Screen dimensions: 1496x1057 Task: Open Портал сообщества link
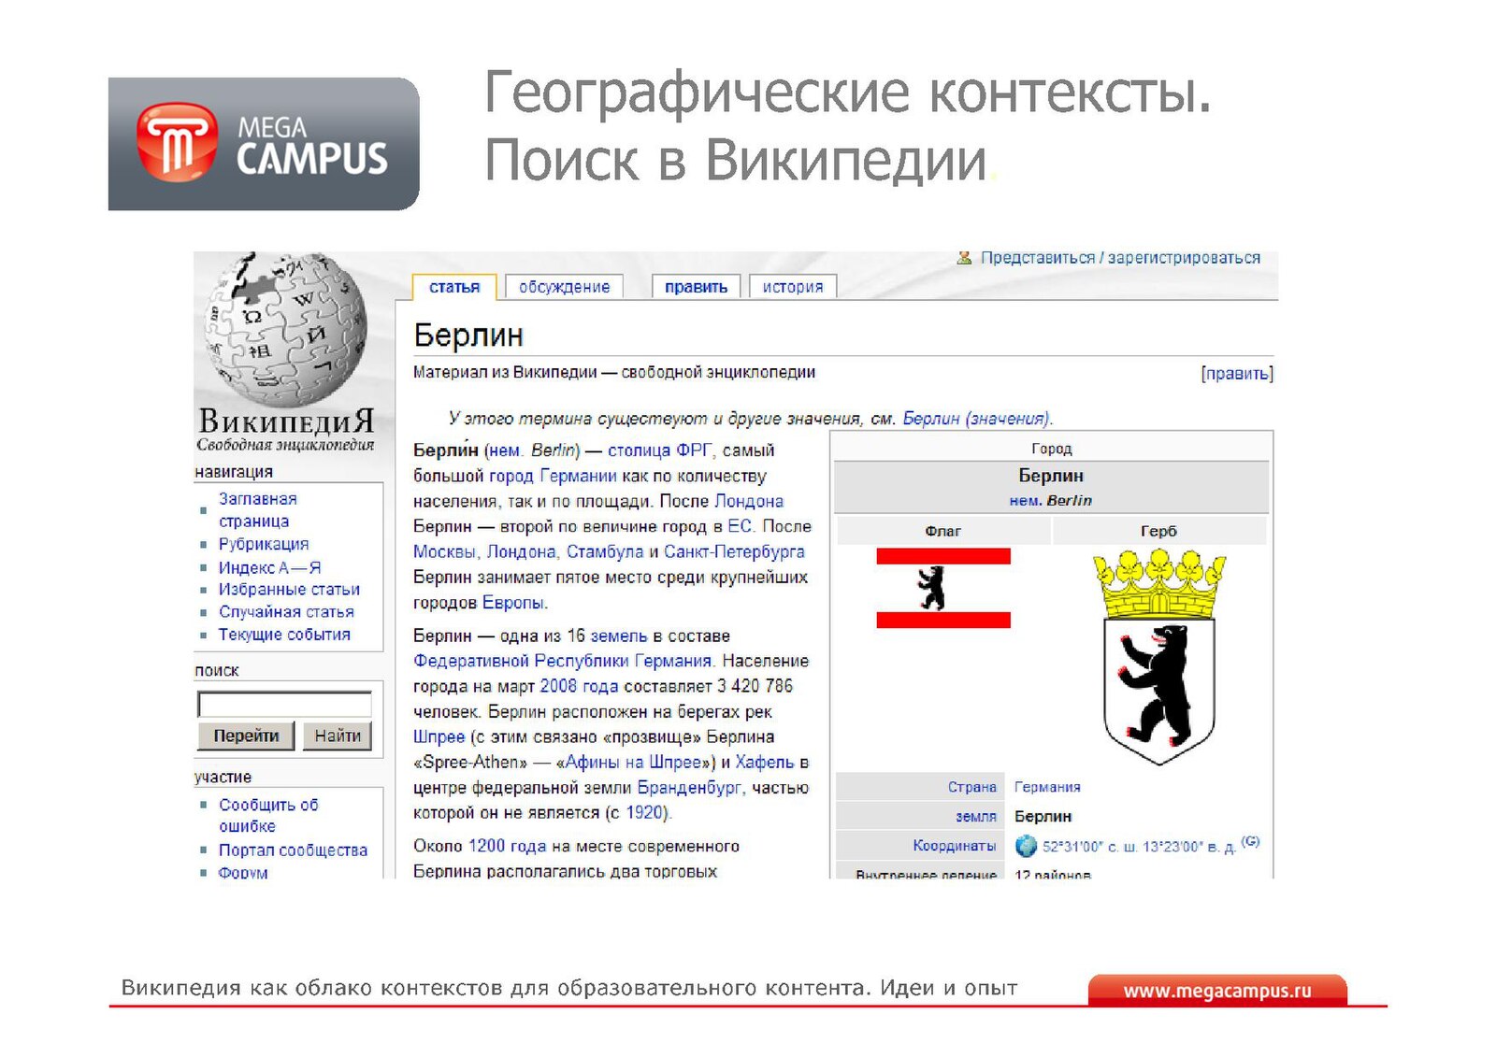tap(293, 850)
